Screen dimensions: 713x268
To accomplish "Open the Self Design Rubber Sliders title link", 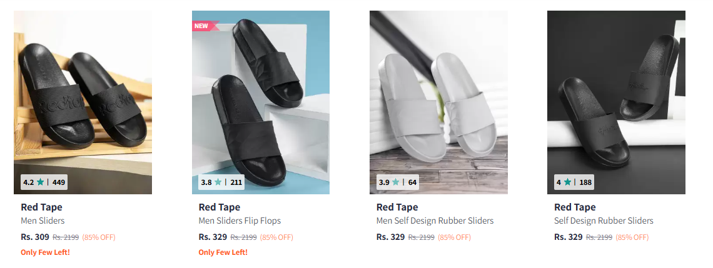I will coord(604,221).
